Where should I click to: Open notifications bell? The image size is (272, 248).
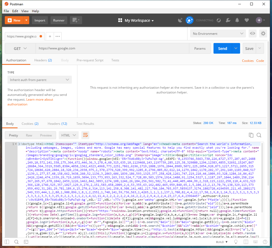(x=237, y=20)
